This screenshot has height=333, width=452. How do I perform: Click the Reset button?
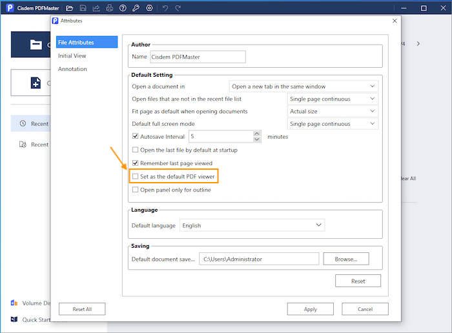click(x=358, y=281)
